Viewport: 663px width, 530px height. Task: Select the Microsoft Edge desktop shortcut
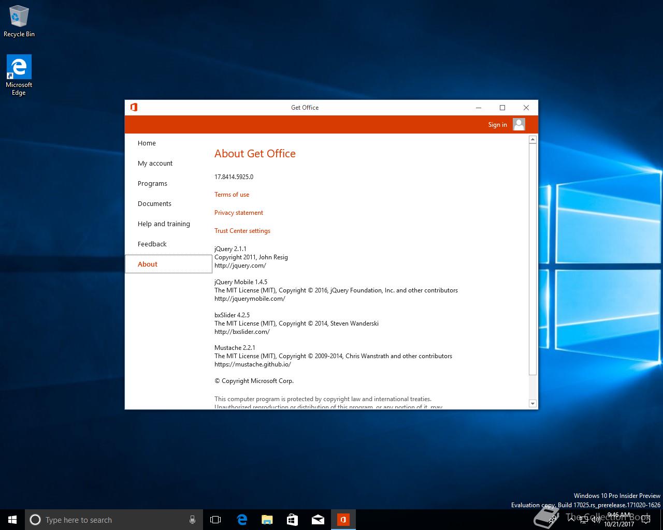click(x=19, y=76)
